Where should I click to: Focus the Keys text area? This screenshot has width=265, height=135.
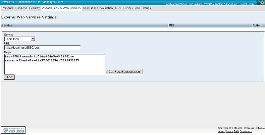point(54,64)
